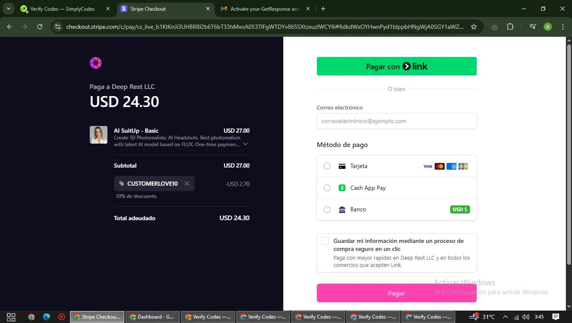The height and width of the screenshot is (323, 572).
Task: Click the Total adeudado label
Action: [x=135, y=218]
